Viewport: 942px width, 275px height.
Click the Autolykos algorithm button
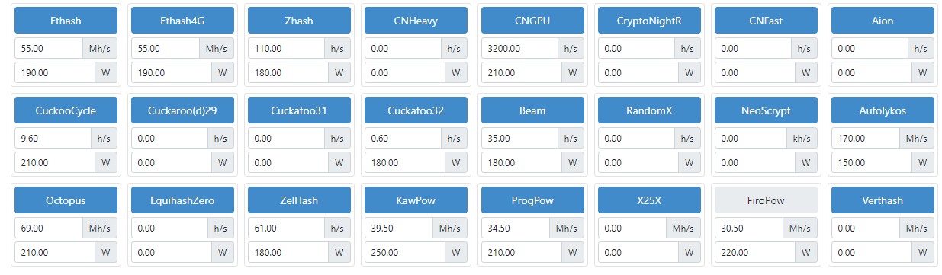[883, 110]
